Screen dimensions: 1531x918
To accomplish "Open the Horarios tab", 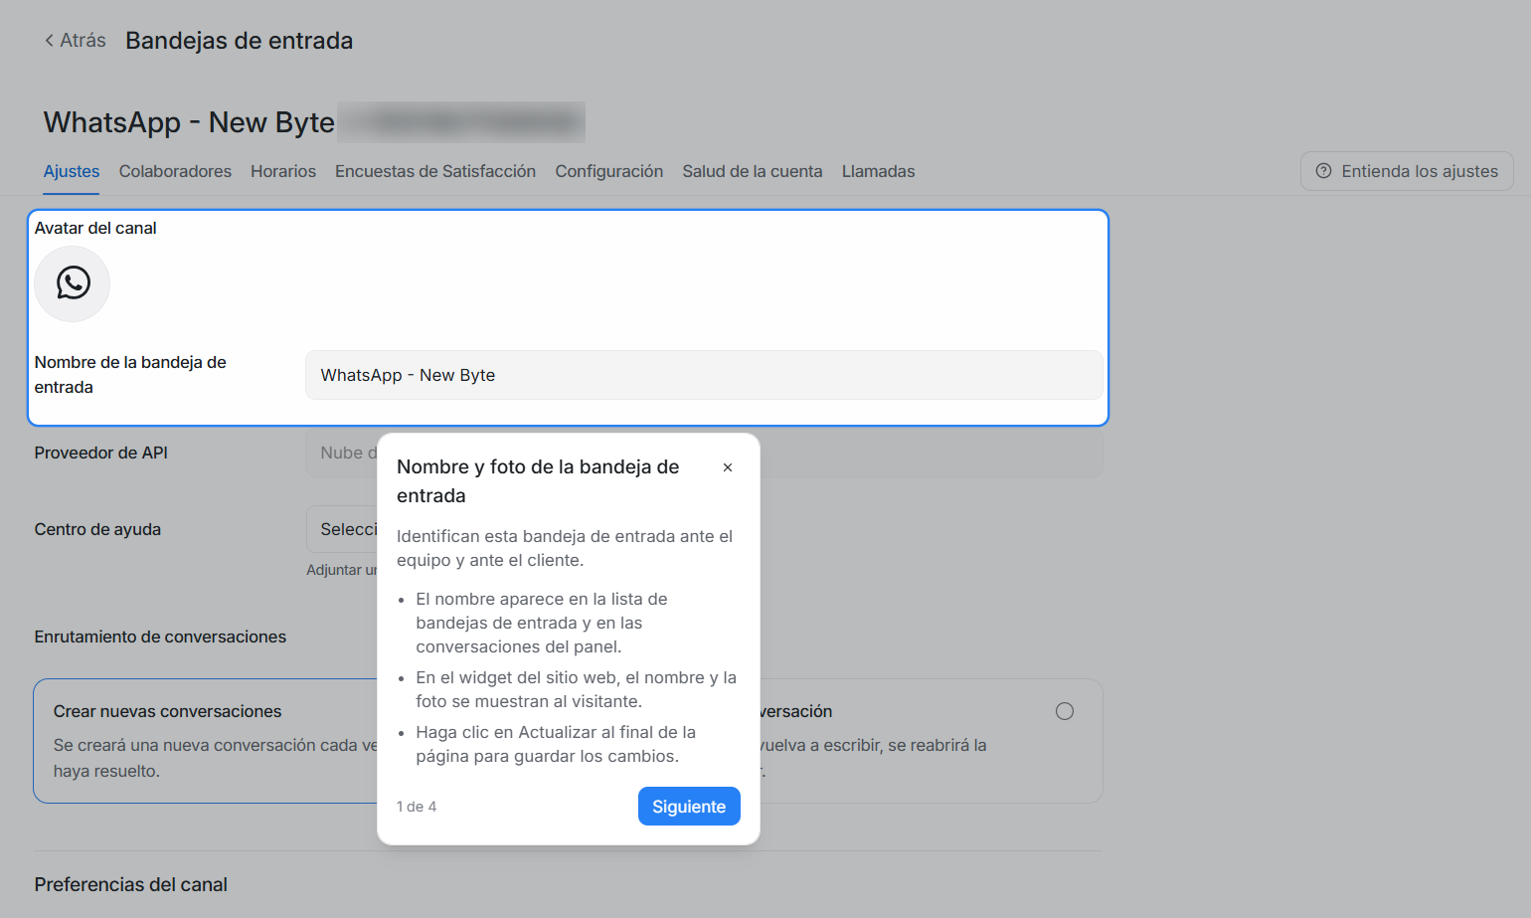I will point(283,171).
